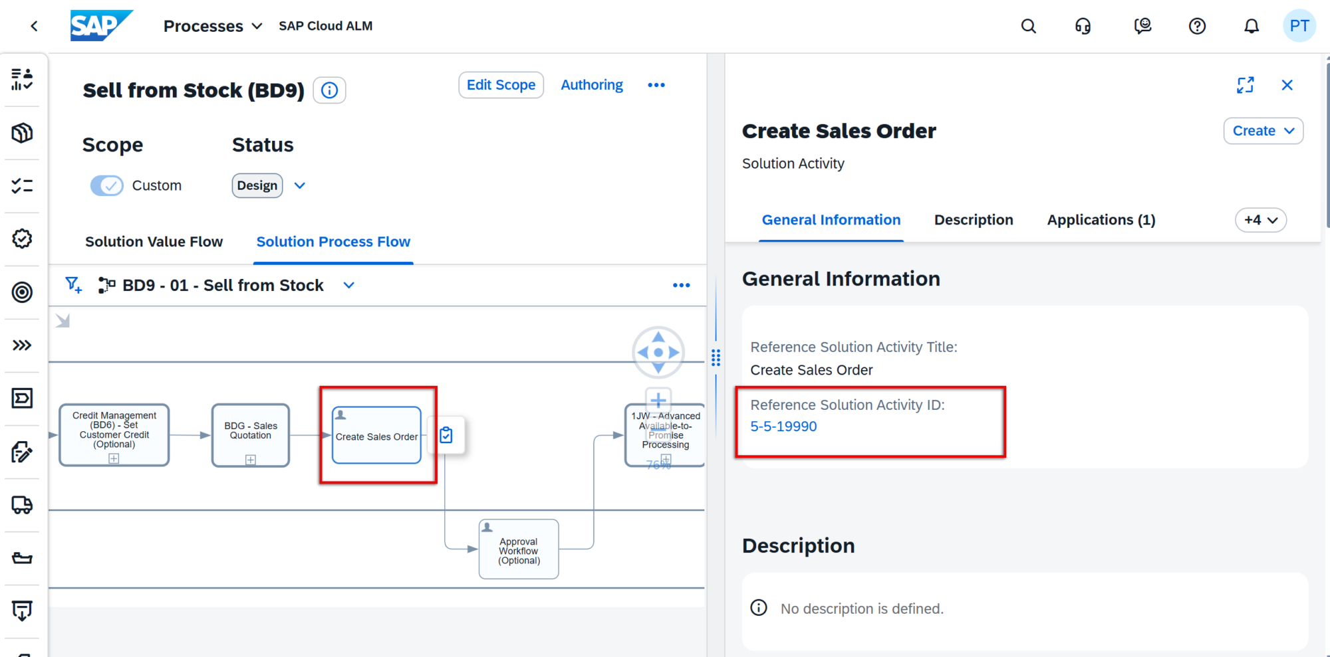
Task: Open reference activity ID 5-5-19990 link
Action: pyautogui.click(x=783, y=426)
